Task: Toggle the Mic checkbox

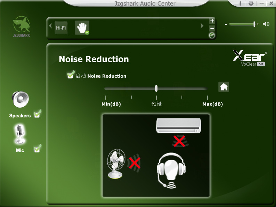Action: (37, 149)
